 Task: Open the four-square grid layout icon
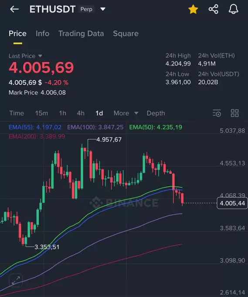pos(234,113)
